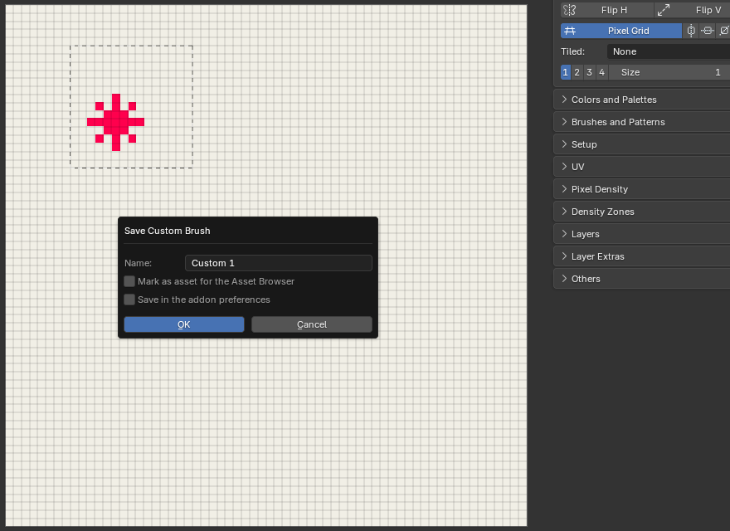Expand the UV panel
Viewport: 730px width, 531px height.
pos(641,167)
